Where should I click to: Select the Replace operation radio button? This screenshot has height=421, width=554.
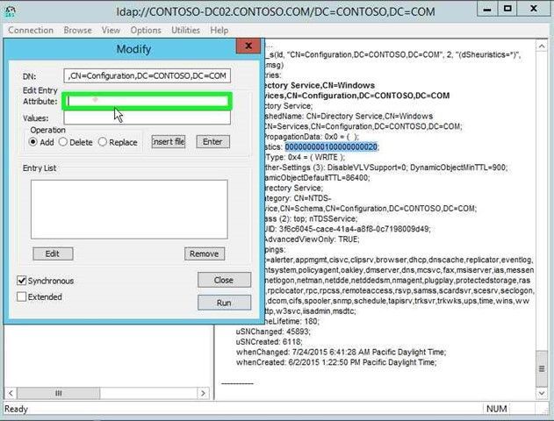pyautogui.click(x=103, y=142)
